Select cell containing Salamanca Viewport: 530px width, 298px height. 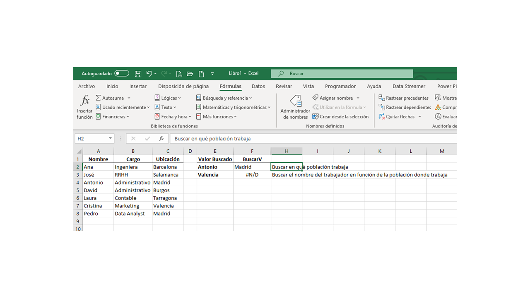click(168, 175)
